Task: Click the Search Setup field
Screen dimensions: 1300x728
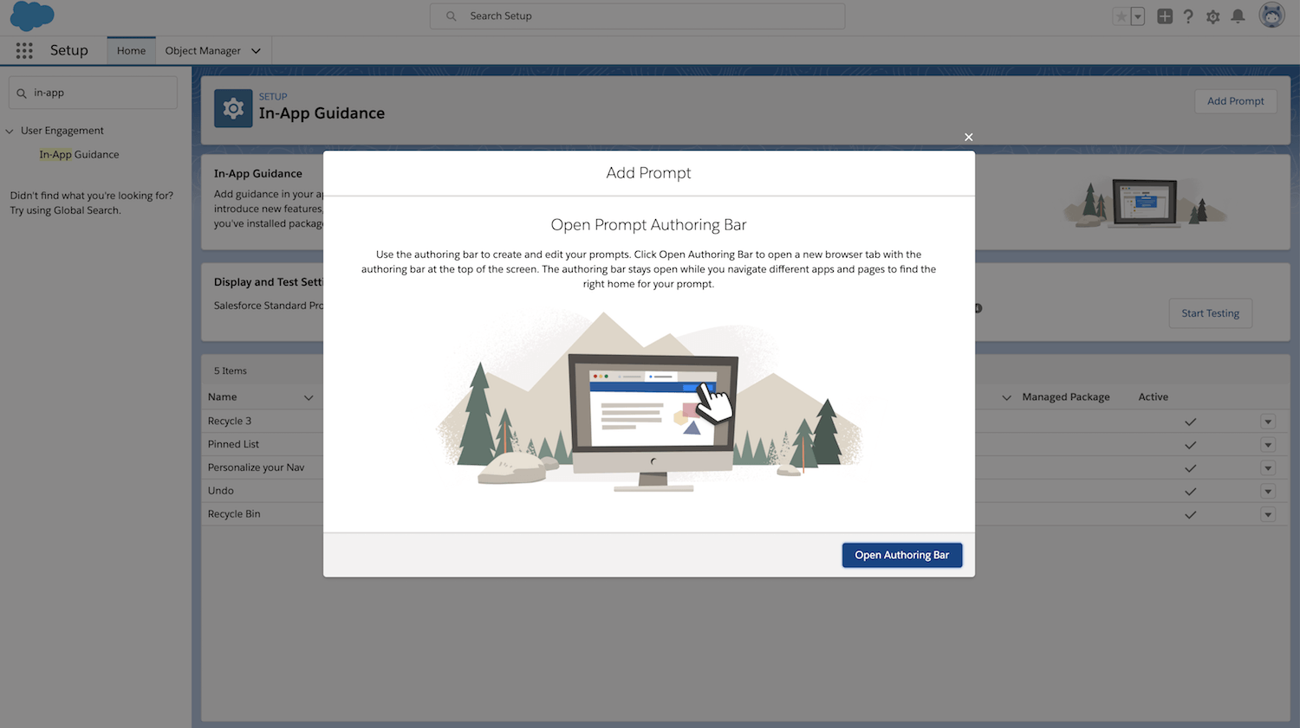Action: tap(637, 16)
